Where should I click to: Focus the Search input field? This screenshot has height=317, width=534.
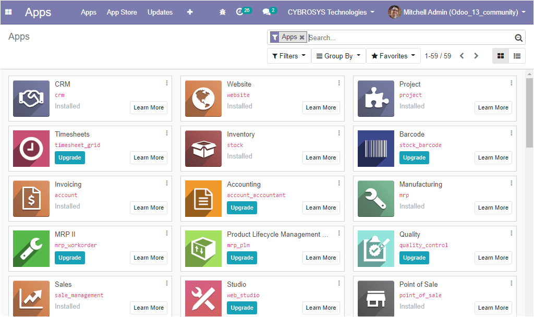click(410, 38)
